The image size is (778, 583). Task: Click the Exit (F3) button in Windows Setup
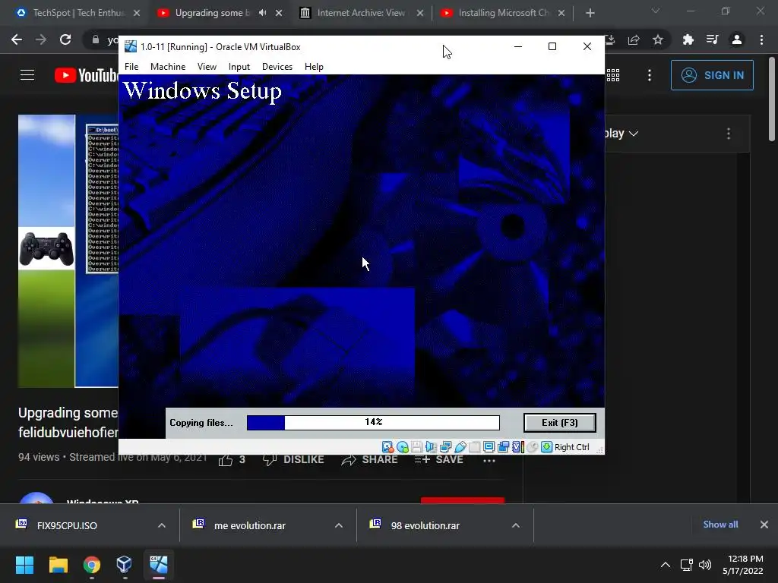[x=560, y=423]
